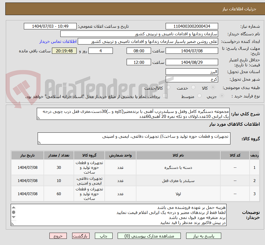Click the مشاهده مدارک پیوستی (0) button
Image resolution: width=265 pixels, height=245 pixels.
[x=149, y=236]
